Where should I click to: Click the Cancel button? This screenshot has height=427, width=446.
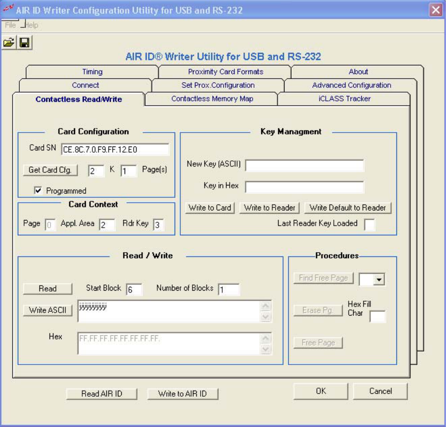(x=380, y=391)
